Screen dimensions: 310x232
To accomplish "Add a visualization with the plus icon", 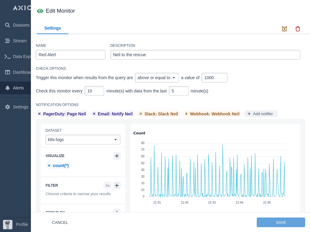I will (x=117, y=156).
